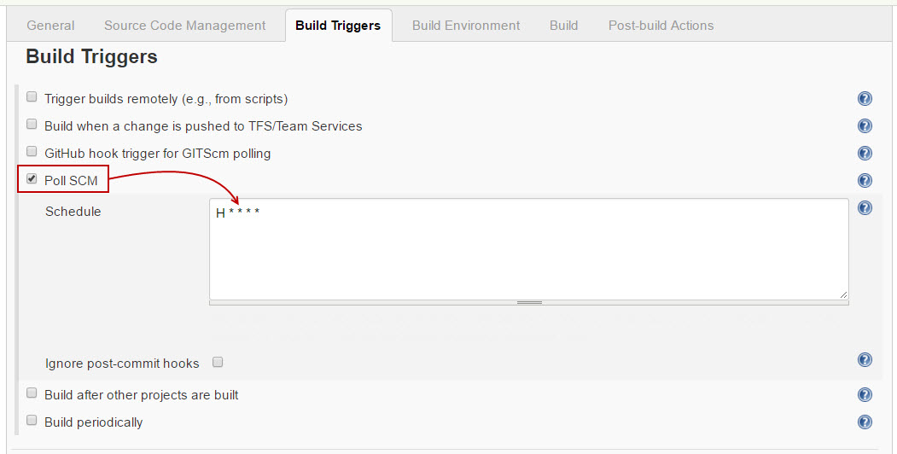Viewport: 897px width, 454px height.
Task: Tick GitHub hook trigger for GITScm polling
Action: tap(32, 152)
